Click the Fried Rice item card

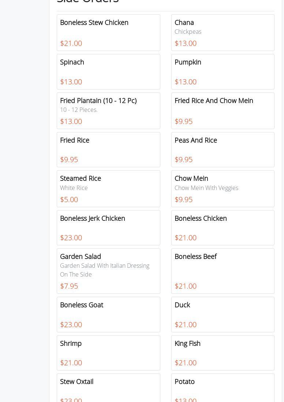pyautogui.click(x=108, y=150)
